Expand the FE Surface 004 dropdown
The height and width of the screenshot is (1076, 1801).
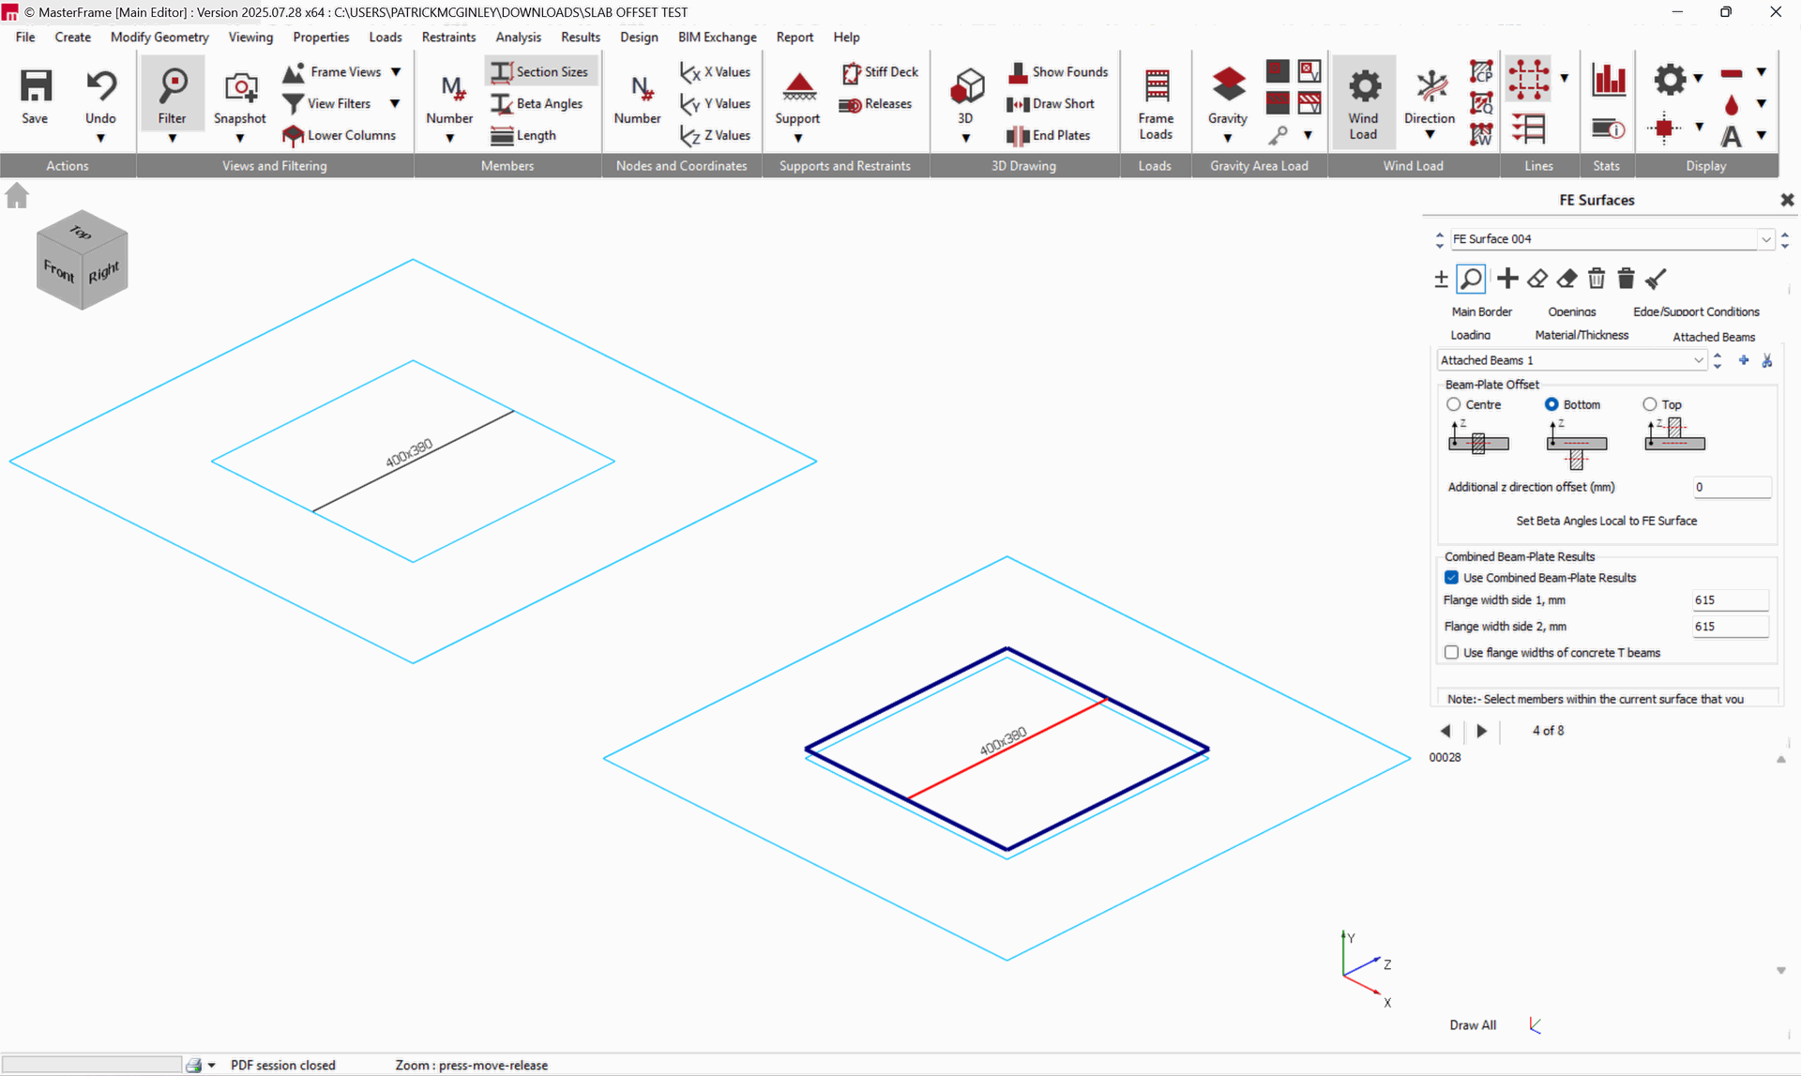[x=1766, y=239]
